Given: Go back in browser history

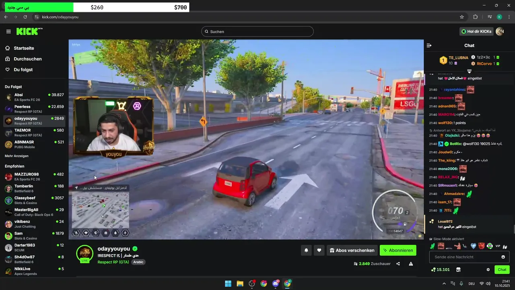Looking at the screenshot, I should (6, 17).
